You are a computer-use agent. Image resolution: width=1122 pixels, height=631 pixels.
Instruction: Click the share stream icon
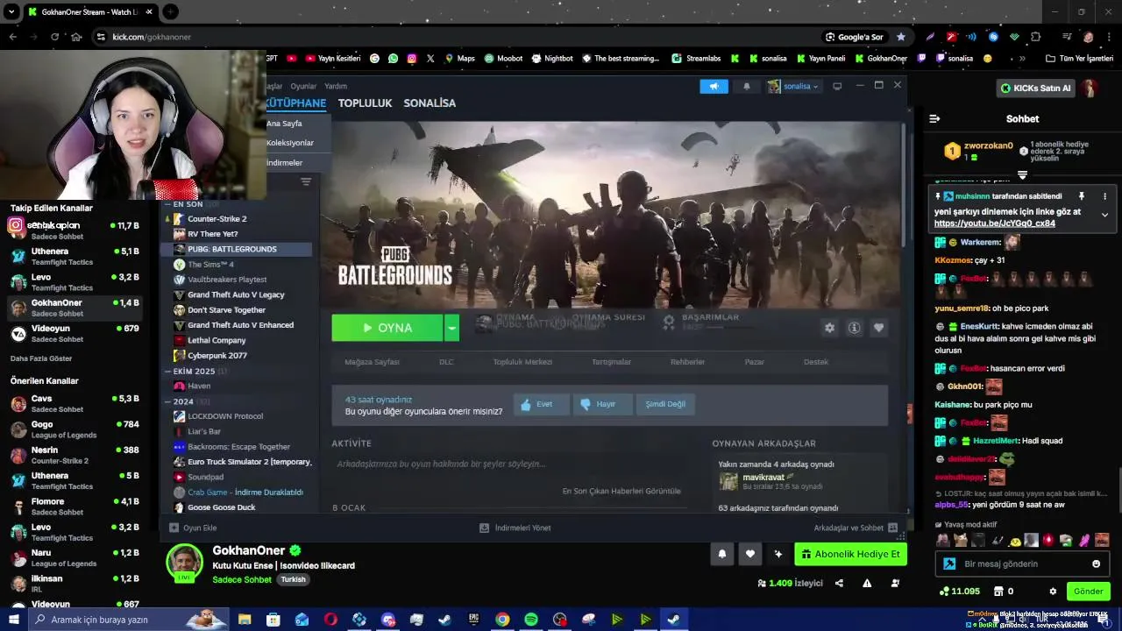839,583
